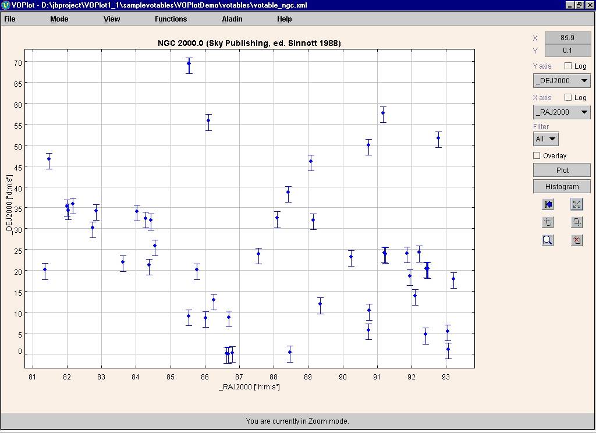Click the 'X axis' label text
Viewport: 596px width, 433px height.
point(542,97)
